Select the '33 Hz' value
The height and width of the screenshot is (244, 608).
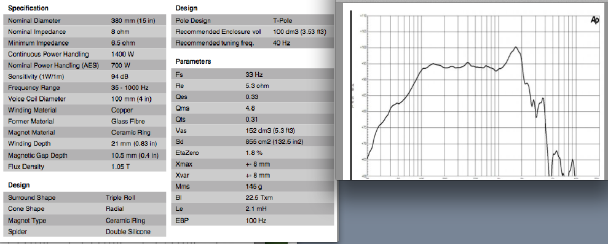point(254,74)
